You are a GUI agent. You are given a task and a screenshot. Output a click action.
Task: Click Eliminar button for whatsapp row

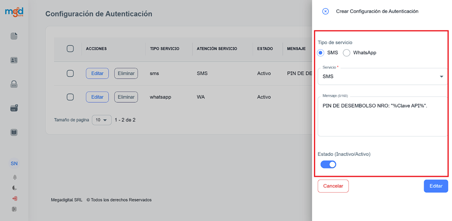[x=126, y=97]
